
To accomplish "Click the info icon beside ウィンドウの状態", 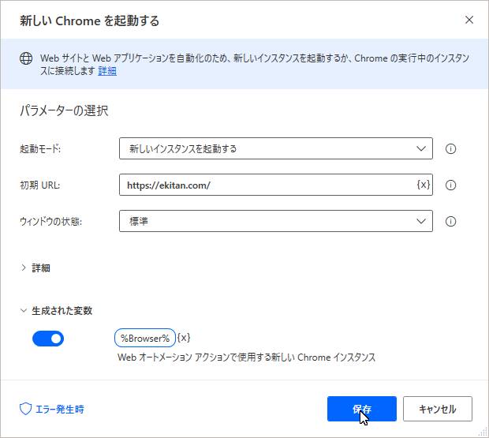I will (450, 222).
